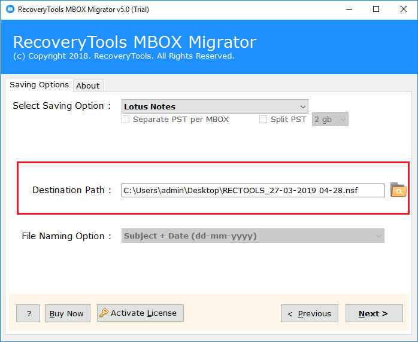This screenshot has width=418, height=342.
Task: Click the Buy Now button
Action: point(68,313)
